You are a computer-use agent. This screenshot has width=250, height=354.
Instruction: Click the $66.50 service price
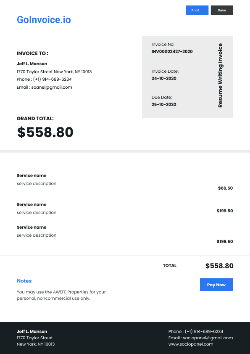(225, 188)
